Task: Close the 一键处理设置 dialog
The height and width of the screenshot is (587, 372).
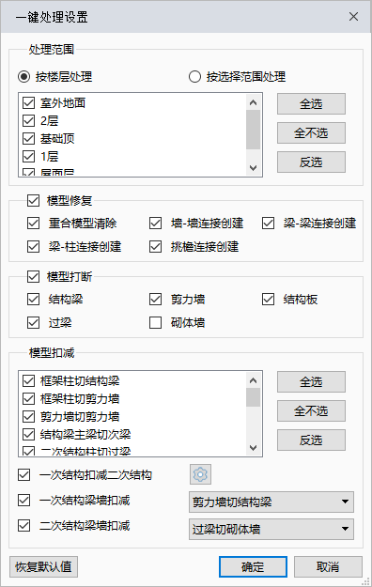Action: point(353,17)
